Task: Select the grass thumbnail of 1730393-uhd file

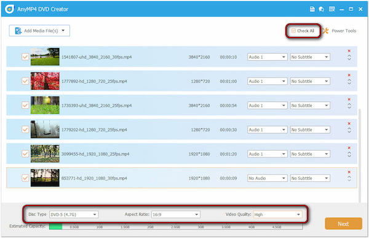Action: click(45, 105)
